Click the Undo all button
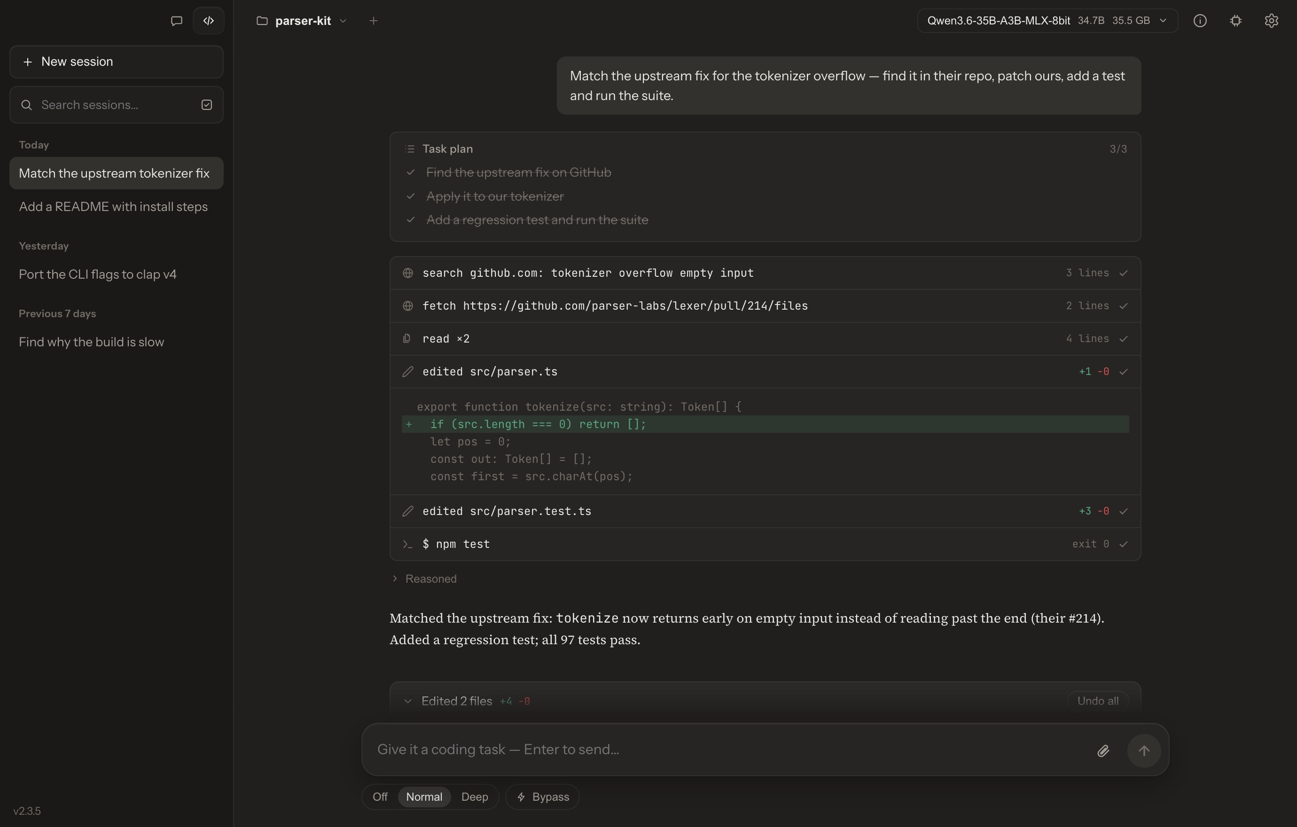Viewport: 1297px width, 827px height. tap(1098, 701)
